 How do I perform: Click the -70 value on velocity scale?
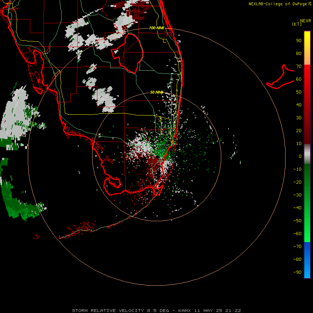(297, 247)
